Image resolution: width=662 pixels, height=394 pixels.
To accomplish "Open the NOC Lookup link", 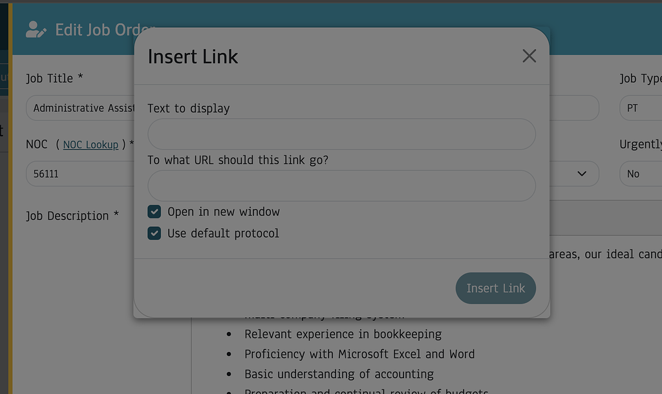I will pos(90,145).
